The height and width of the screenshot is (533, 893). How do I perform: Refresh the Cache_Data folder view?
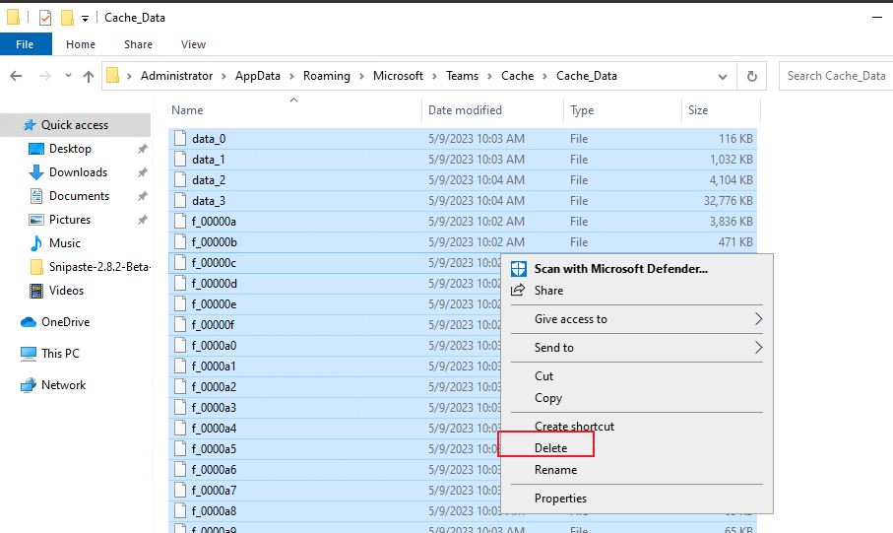click(752, 76)
